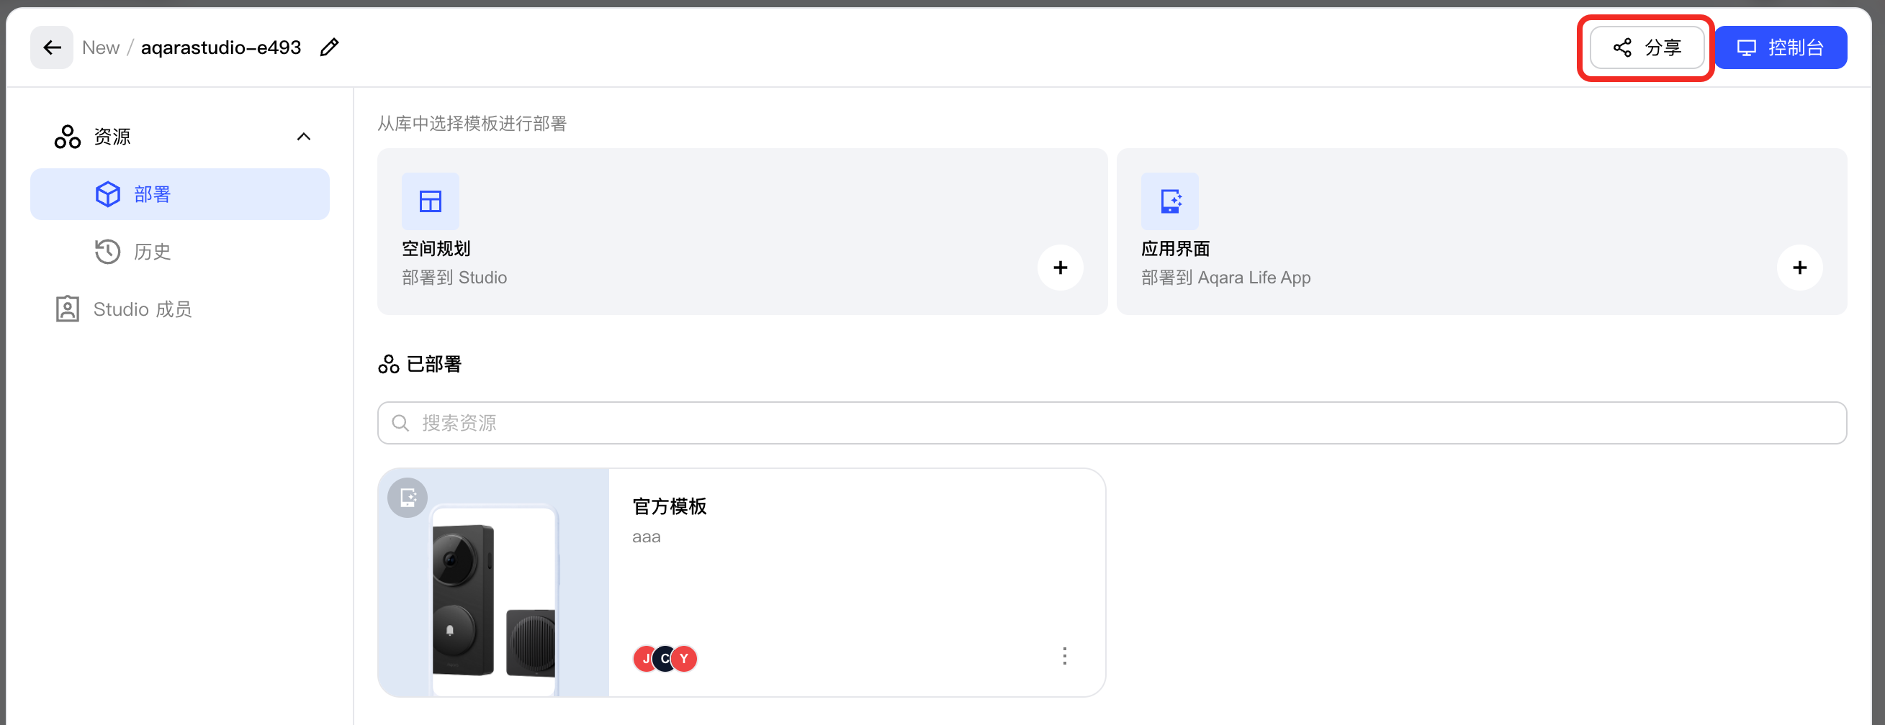Click the app-type badge on 官方模板 card
Image resolution: width=1885 pixels, height=725 pixels.
click(x=408, y=498)
